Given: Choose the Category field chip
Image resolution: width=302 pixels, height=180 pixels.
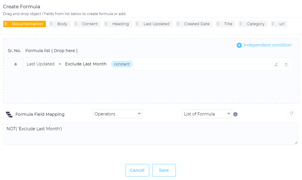Looking at the screenshot, I should (x=256, y=24).
